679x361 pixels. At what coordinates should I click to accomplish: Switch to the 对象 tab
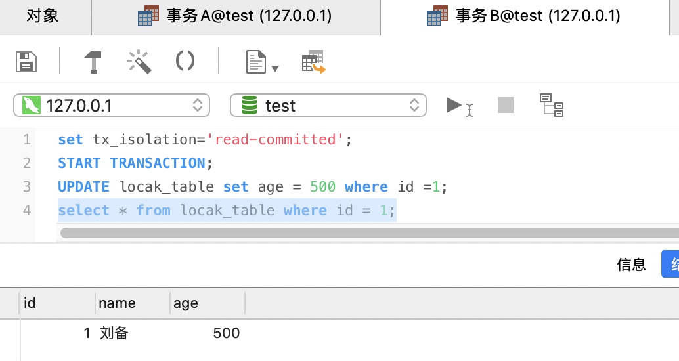click(x=43, y=16)
